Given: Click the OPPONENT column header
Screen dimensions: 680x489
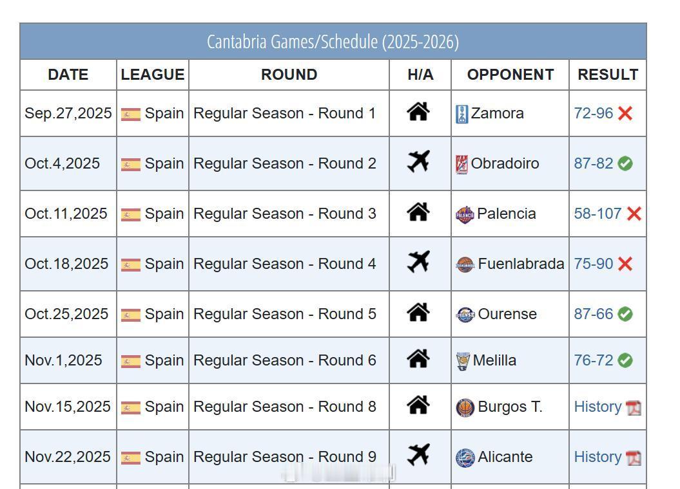Looking at the screenshot, I should (x=510, y=75).
